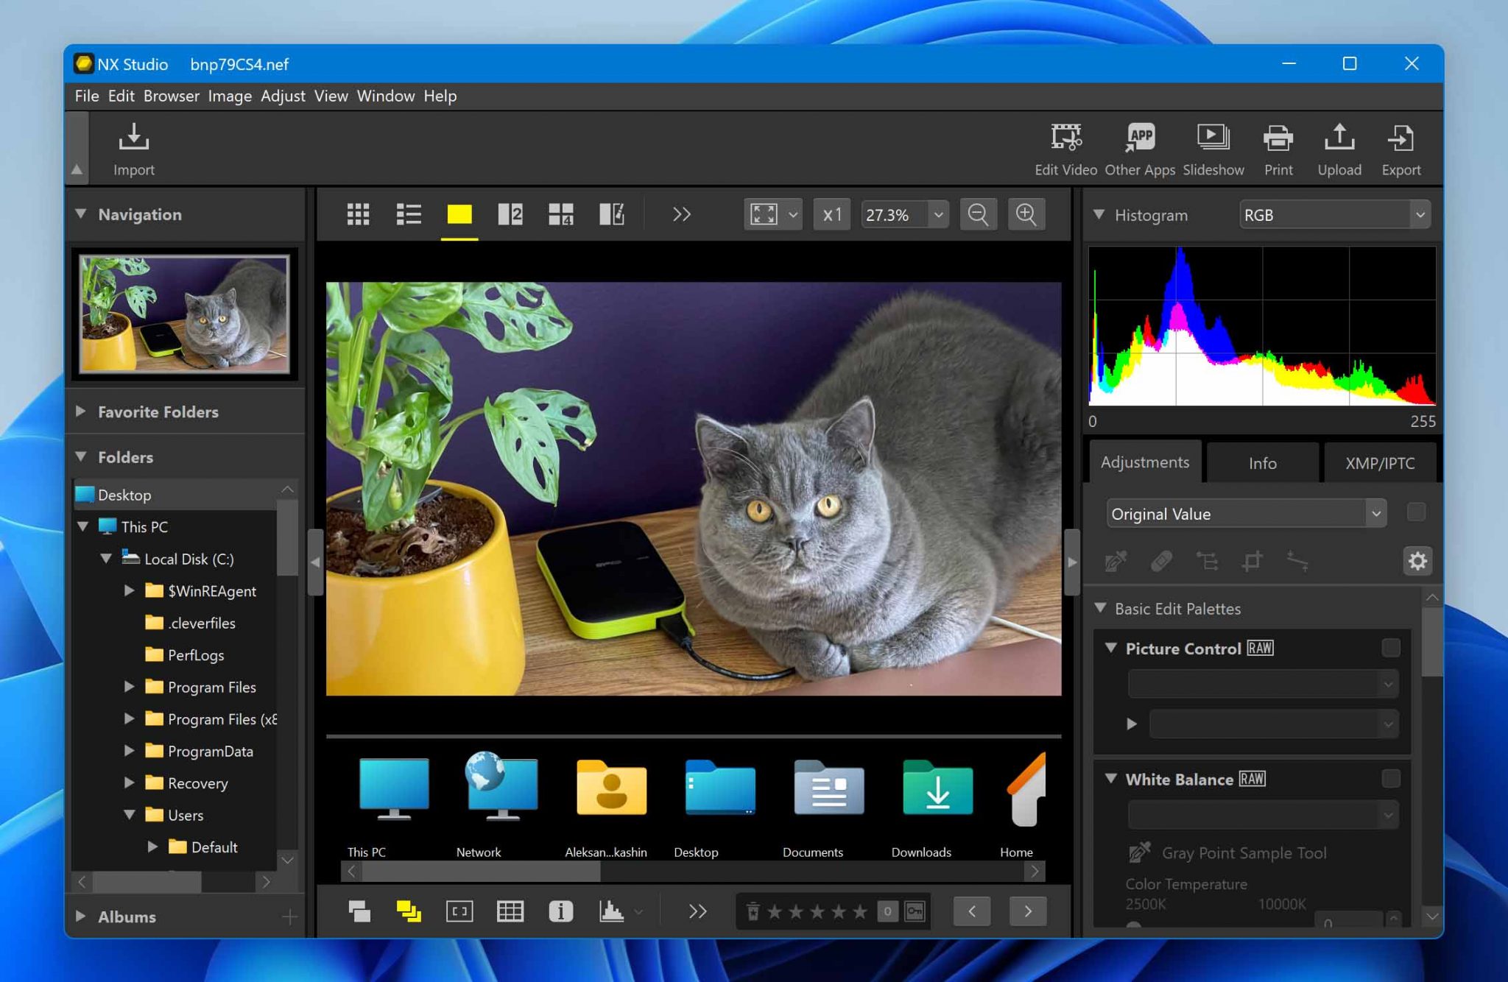Click the cat thumbnail in Navigation
The image size is (1508, 982).
pyautogui.click(x=184, y=314)
